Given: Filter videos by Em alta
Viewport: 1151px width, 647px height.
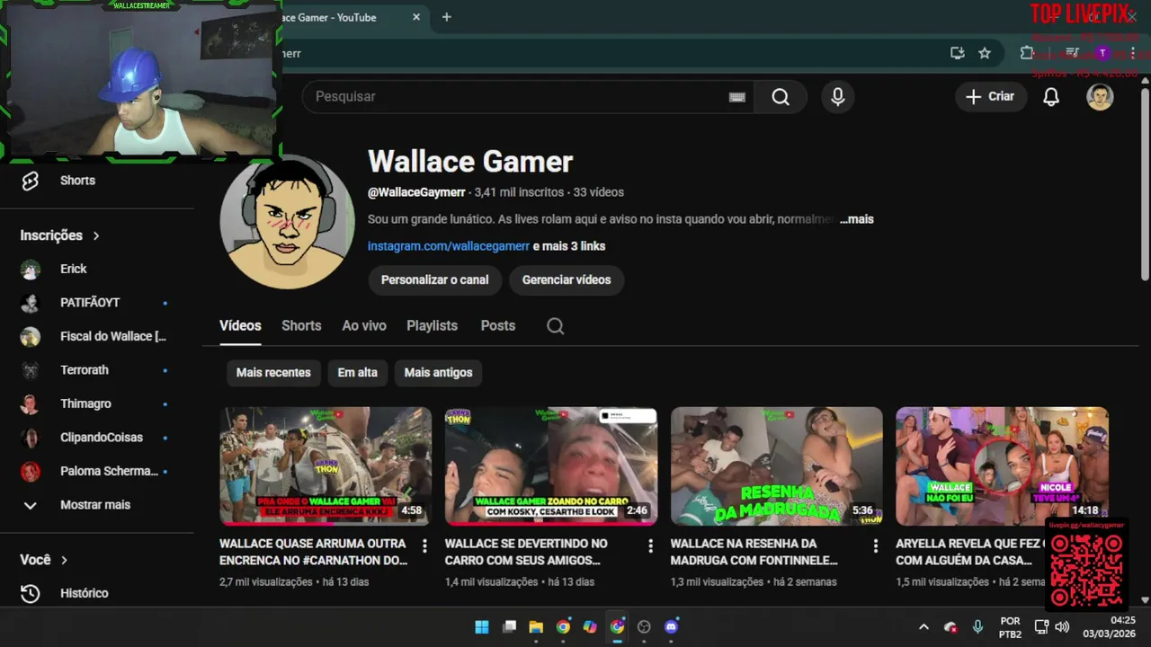Looking at the screenshot, I should (x=357, y=373).
